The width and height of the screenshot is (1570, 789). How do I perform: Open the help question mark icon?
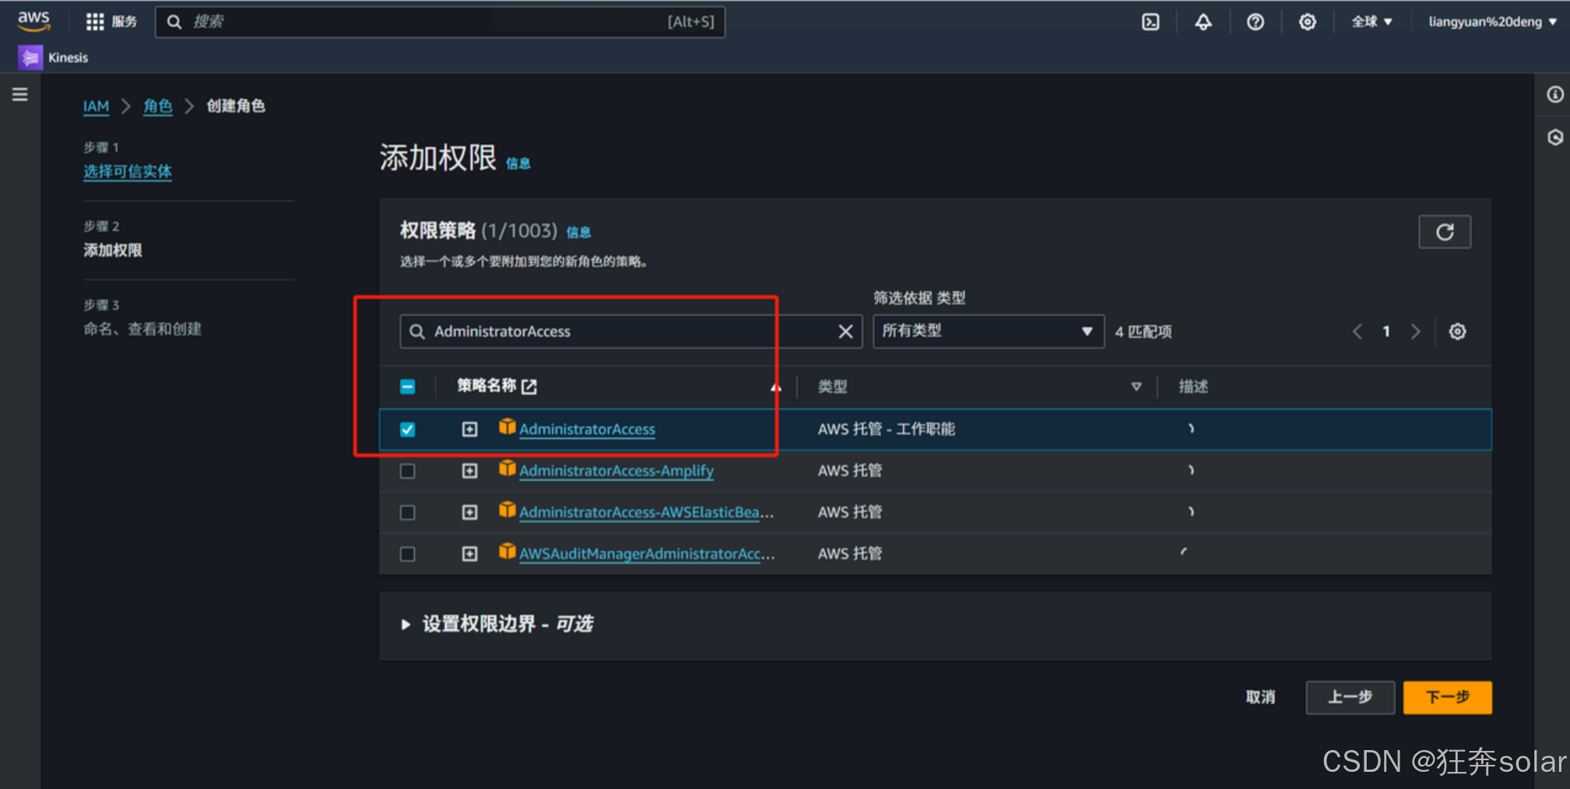[1256, 22]
